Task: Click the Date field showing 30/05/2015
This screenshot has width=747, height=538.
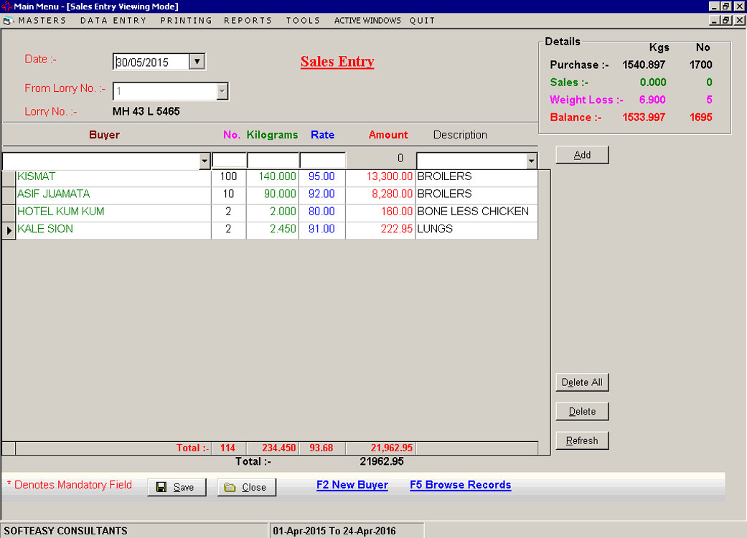Action: click(151, 62)
